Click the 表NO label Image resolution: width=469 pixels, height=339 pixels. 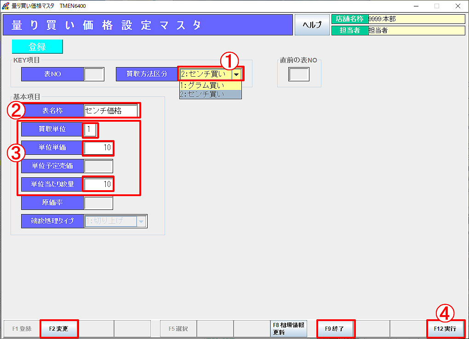52,74
